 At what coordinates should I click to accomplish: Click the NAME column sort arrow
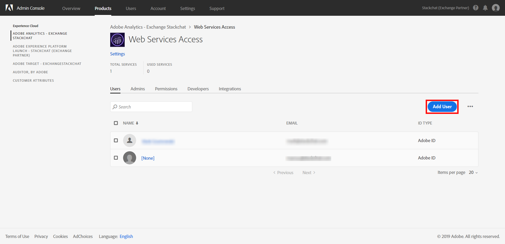coord(137,123)
